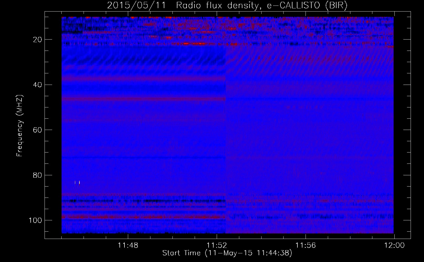Viewport: 424px width, 262px height.
Task: Click the two bright yellow spikes near 83 MHz
Action: [x=77, y=183]
